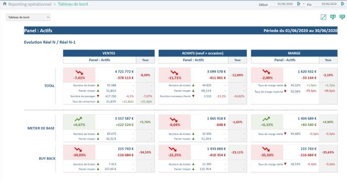Click the up-trend arrow above +6,67%

pos(78,120)
